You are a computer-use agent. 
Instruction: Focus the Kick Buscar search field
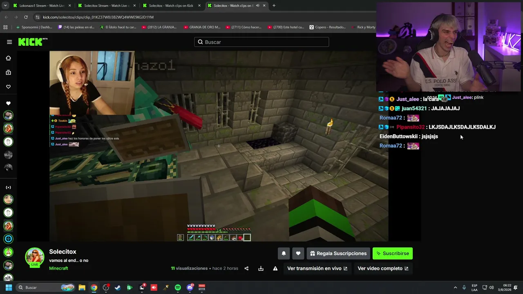click(x=261, y=42)
